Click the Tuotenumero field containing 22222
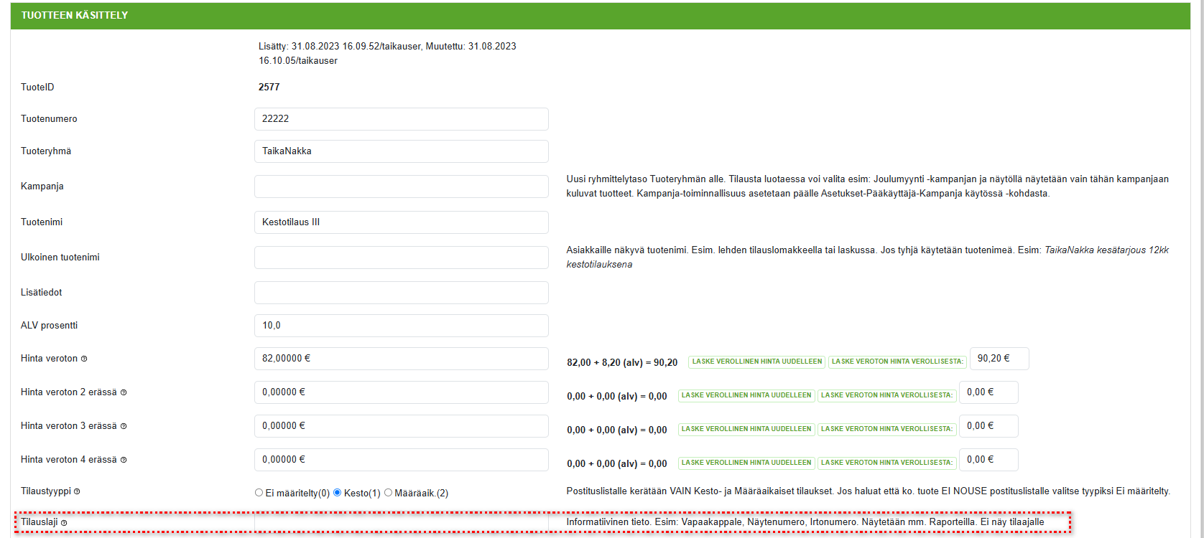The image size is (1204, 538). tap(401, 119)
